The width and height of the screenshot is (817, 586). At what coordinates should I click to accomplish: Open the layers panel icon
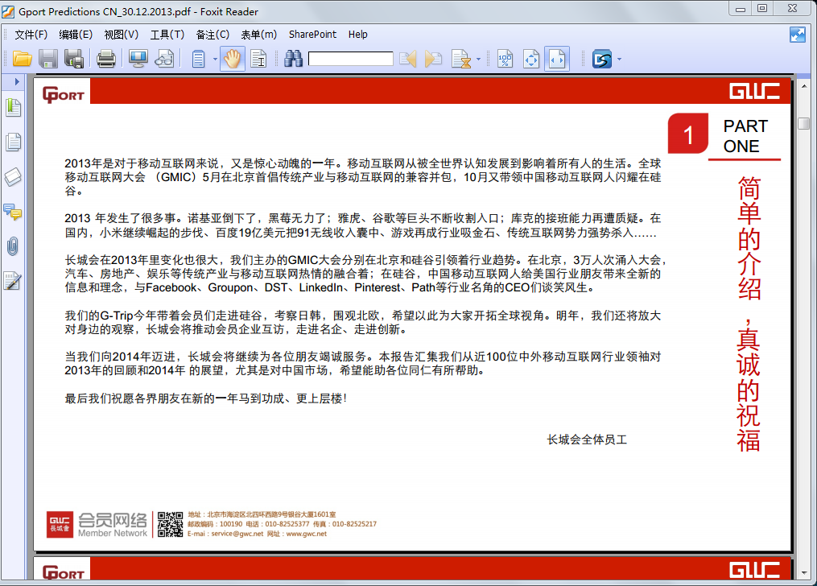(13, 177)
